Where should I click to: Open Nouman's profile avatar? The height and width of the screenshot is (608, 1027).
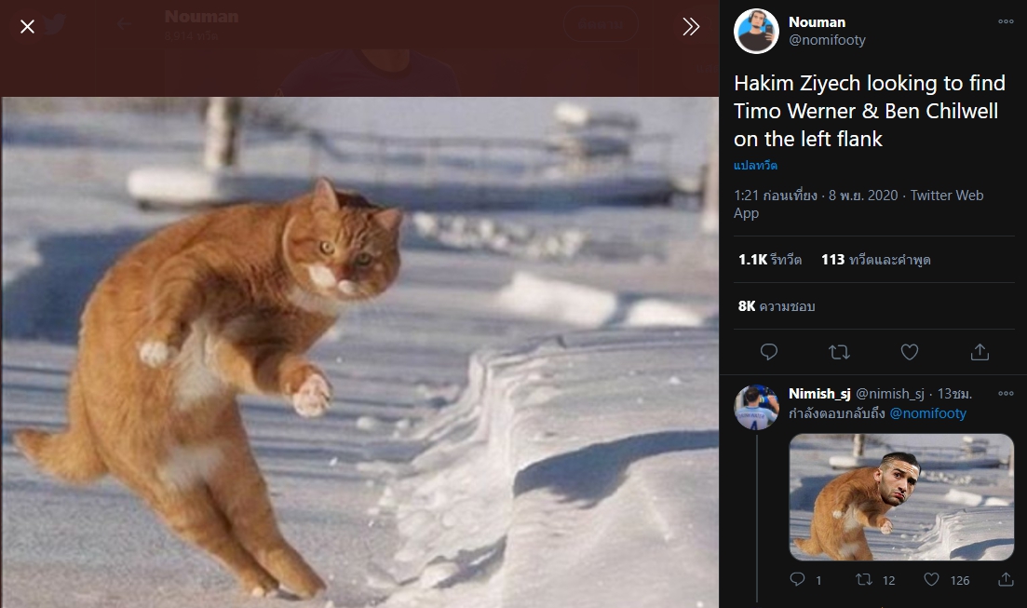(x=756, y=31)
